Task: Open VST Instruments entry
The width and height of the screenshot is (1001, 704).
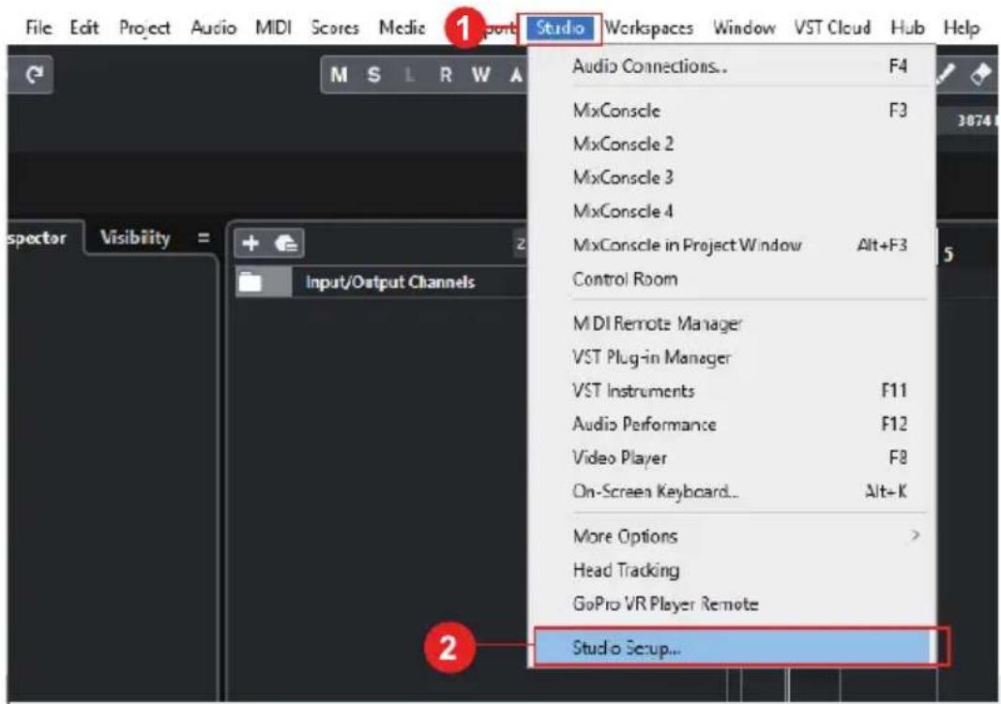Action: point(733,390)
